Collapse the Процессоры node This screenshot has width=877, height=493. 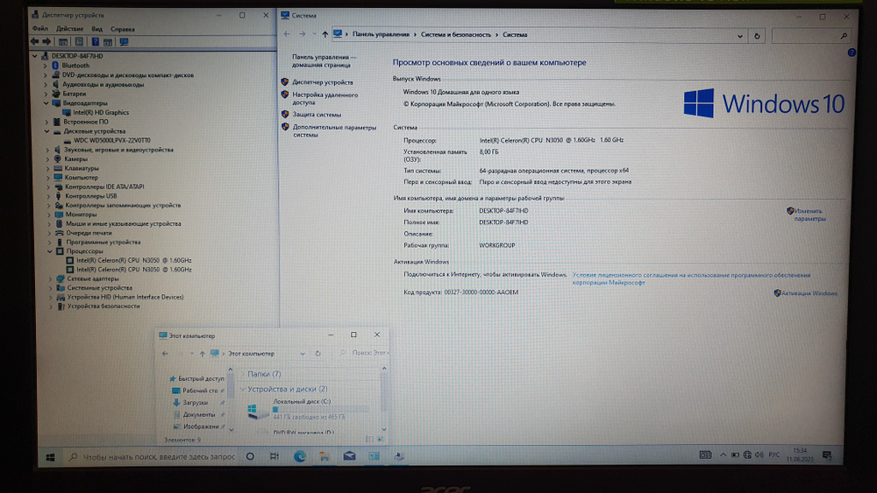click(50, 251)
